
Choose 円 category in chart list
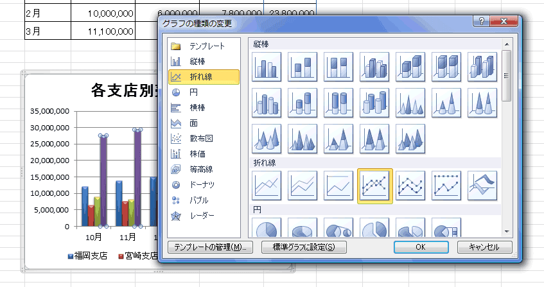tap(204, 92)
